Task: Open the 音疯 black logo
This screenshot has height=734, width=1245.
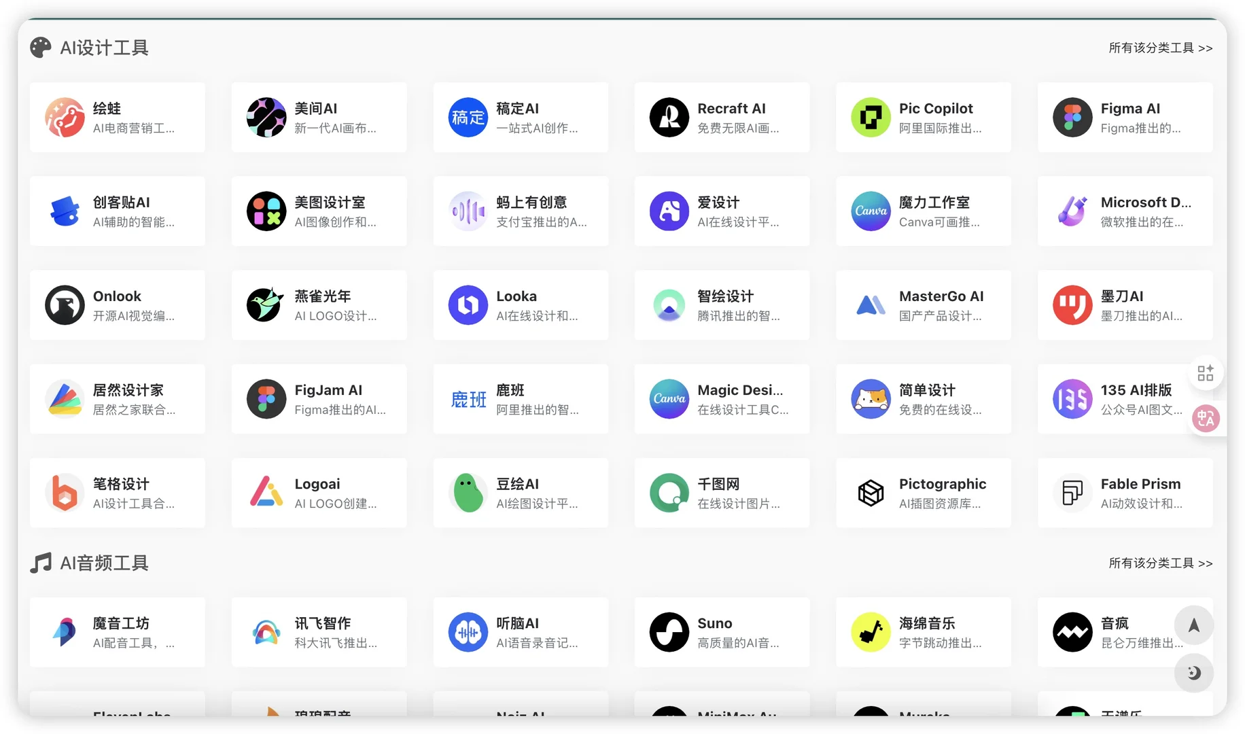Action: [1073, 632]
